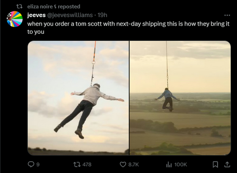
Task: Open jeeves' rainbow profile avatar
Action: [15, 19]
